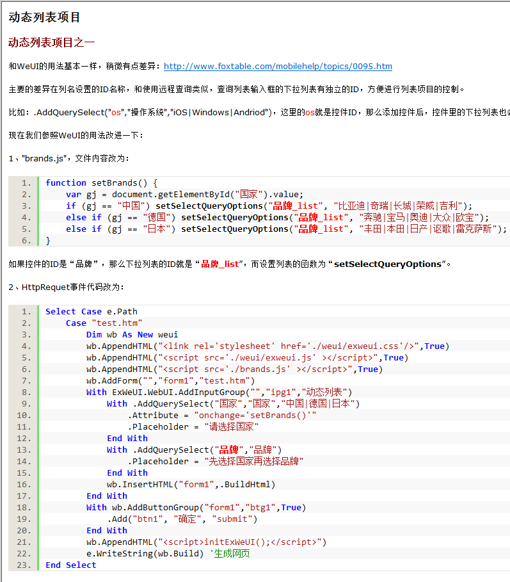Click code line with initExWeUI() script

(x=206, y=542)
